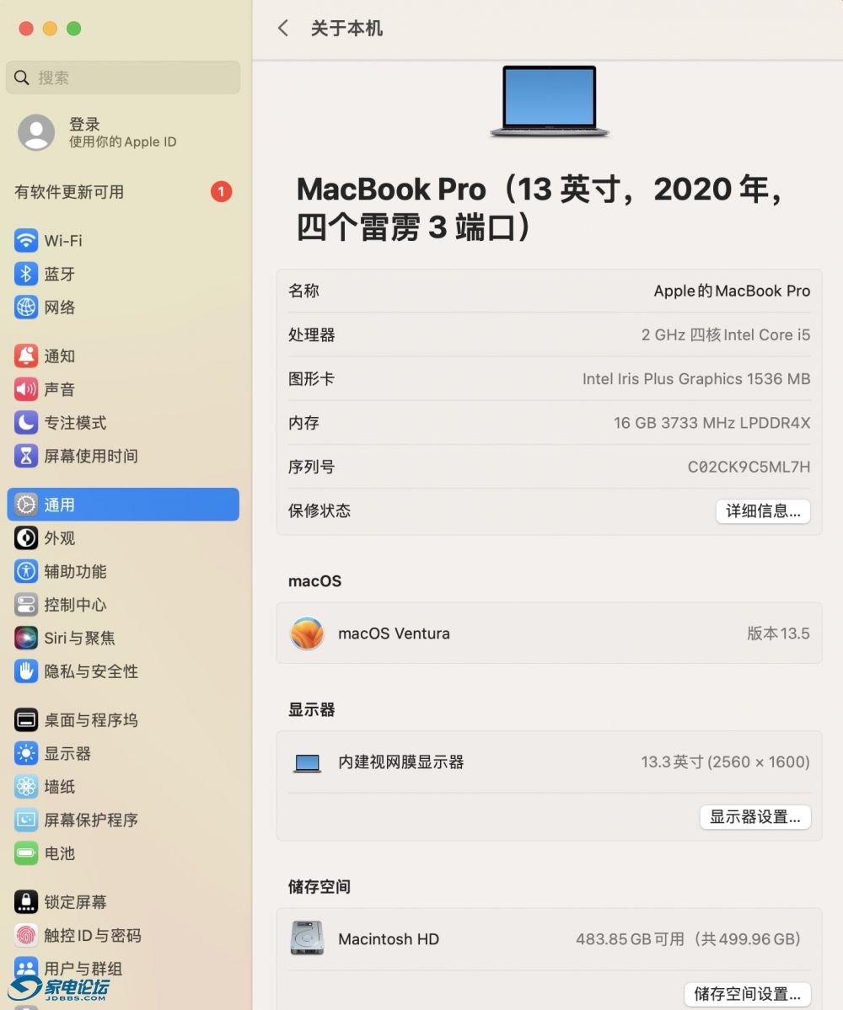Open the 锁定屏幕 lock icon

click(26, 902)
